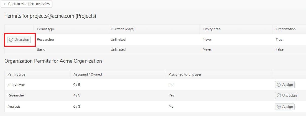Screen dimensions: 306x116
Task: Go back to members overview
Action: (x=27, y=4)
